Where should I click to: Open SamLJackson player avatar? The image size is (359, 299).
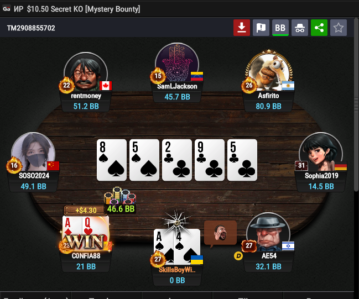tap(177, 62)
